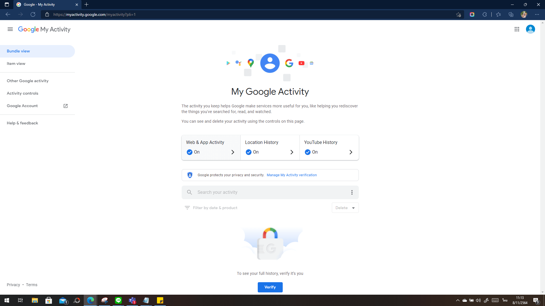
Task: Open a new browser tab
Action: (x=87, y=5)
